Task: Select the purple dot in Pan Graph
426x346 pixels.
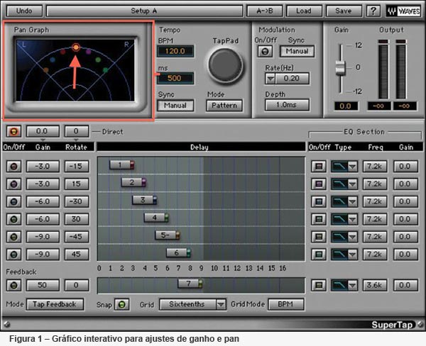Action: click(x=89, y=52)
